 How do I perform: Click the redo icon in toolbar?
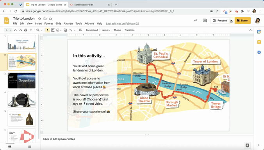21,30
